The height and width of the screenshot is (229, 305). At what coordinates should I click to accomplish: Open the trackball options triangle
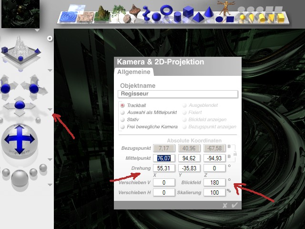point(50,160)
